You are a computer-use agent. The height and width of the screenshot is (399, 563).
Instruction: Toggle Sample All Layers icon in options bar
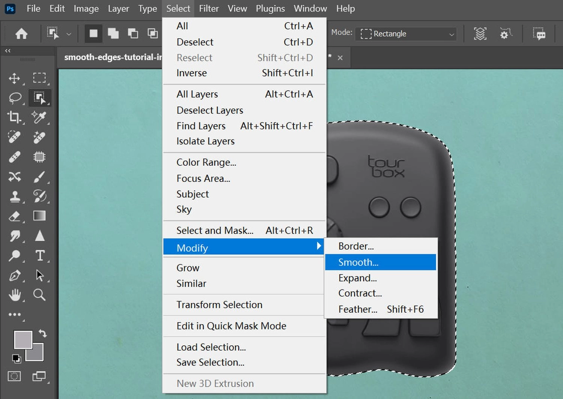(x=480, y=34)
